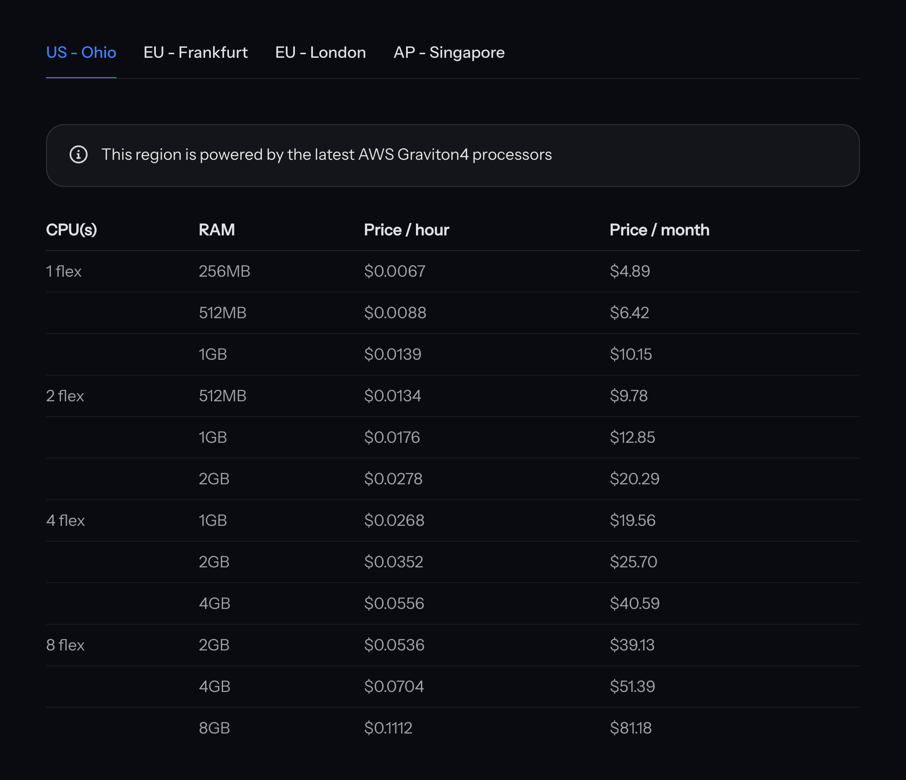Viewport: 906px width, 780px height.
Task: Select the EU - London tab
Action: (x=321, y=52)
